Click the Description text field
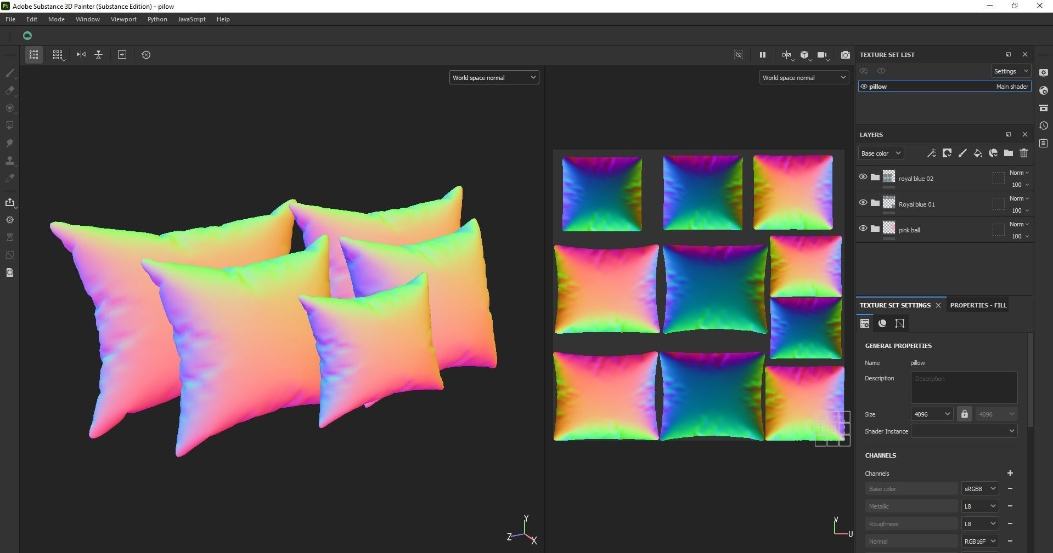This screenshot has width=1053, height=553. coord(964,387)
